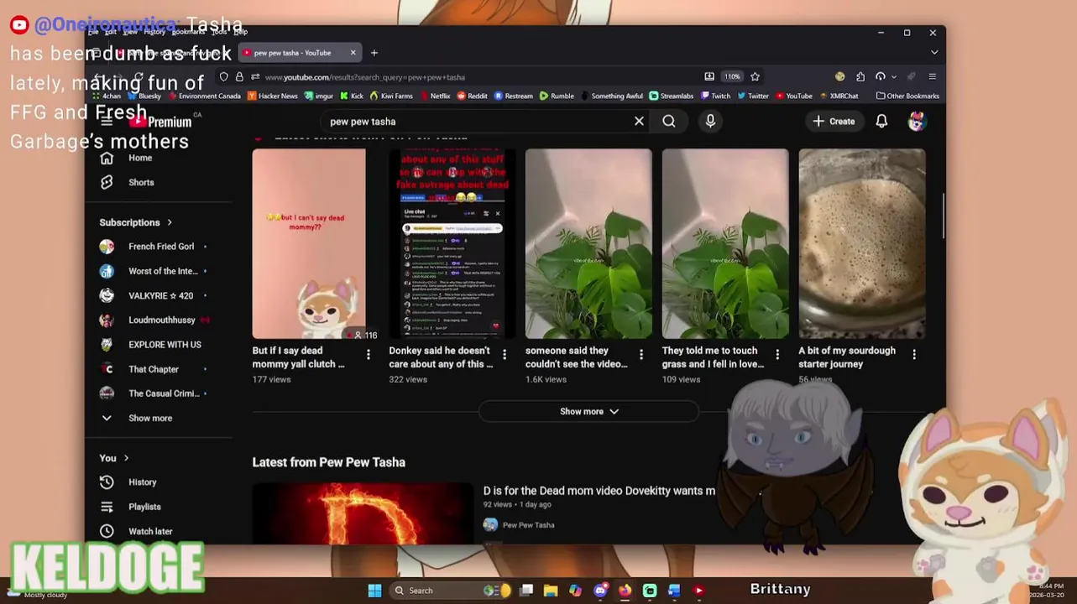Open options for 'touch grass' short
Image resolution: width=1077 pixels, height=604 pixels.
[777, 355]
